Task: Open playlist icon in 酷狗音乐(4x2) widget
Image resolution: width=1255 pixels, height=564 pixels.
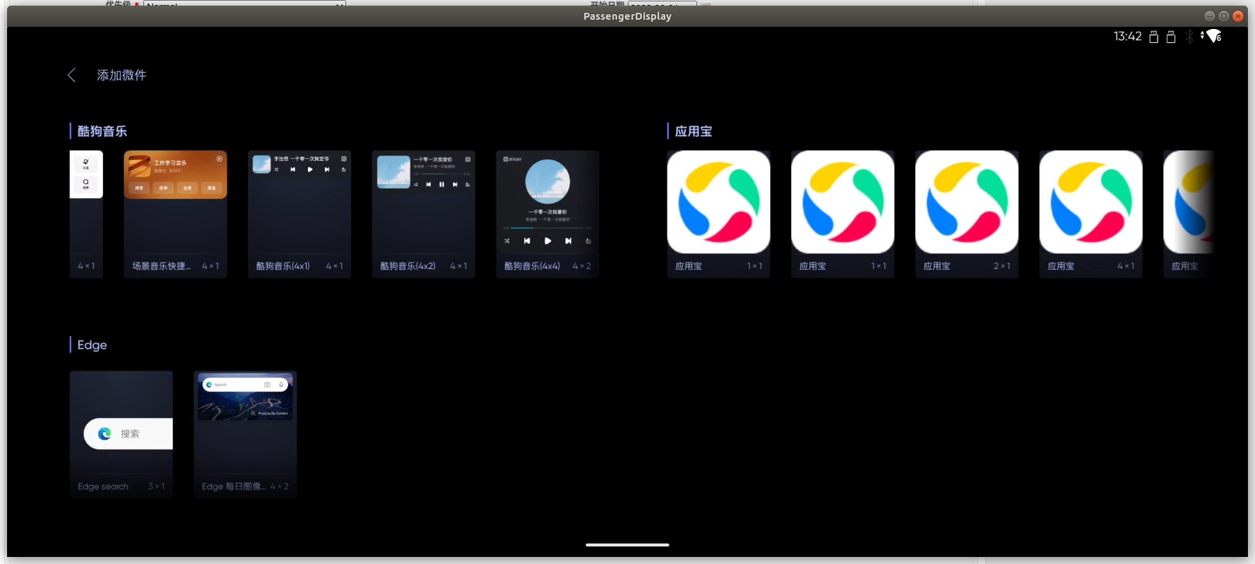Action: [468, 184]
